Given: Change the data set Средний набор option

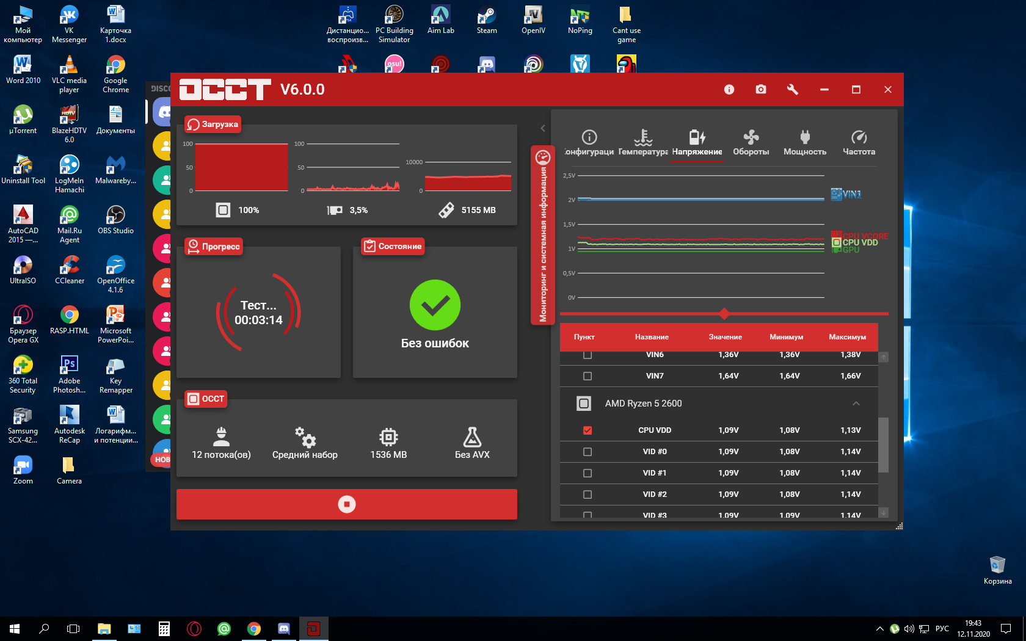Looking at the screenshot, I should [305, 444].
